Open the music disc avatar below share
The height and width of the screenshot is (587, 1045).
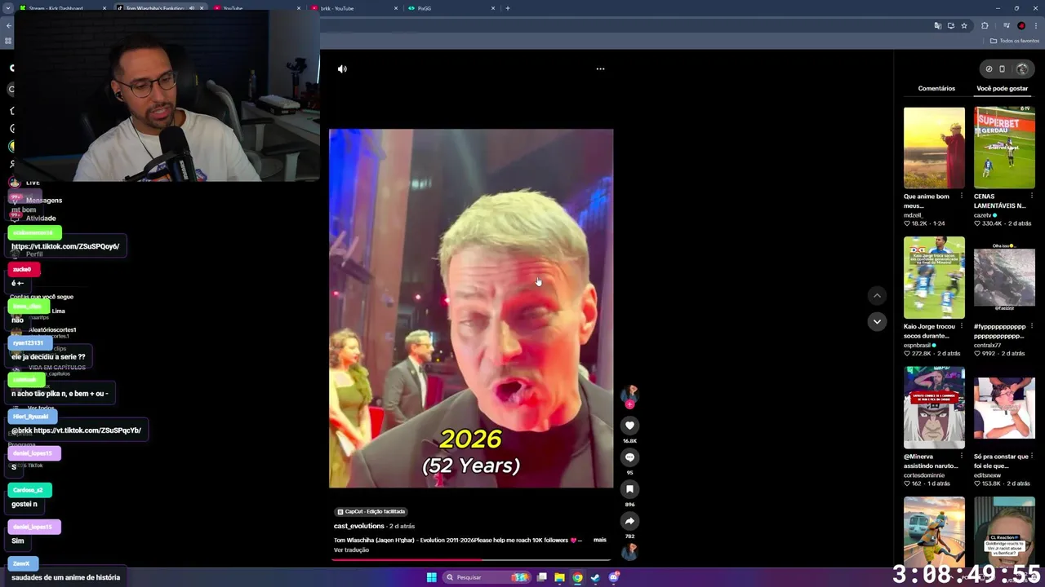pos(629,552)
